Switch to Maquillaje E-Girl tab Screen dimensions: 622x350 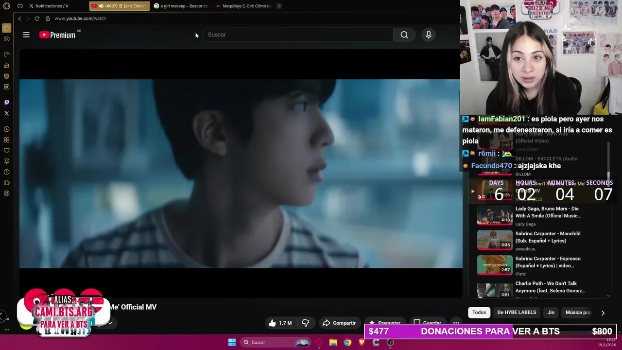pos(244,6)
